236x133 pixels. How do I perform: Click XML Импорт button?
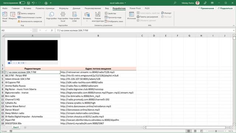[x=166, y=13]
